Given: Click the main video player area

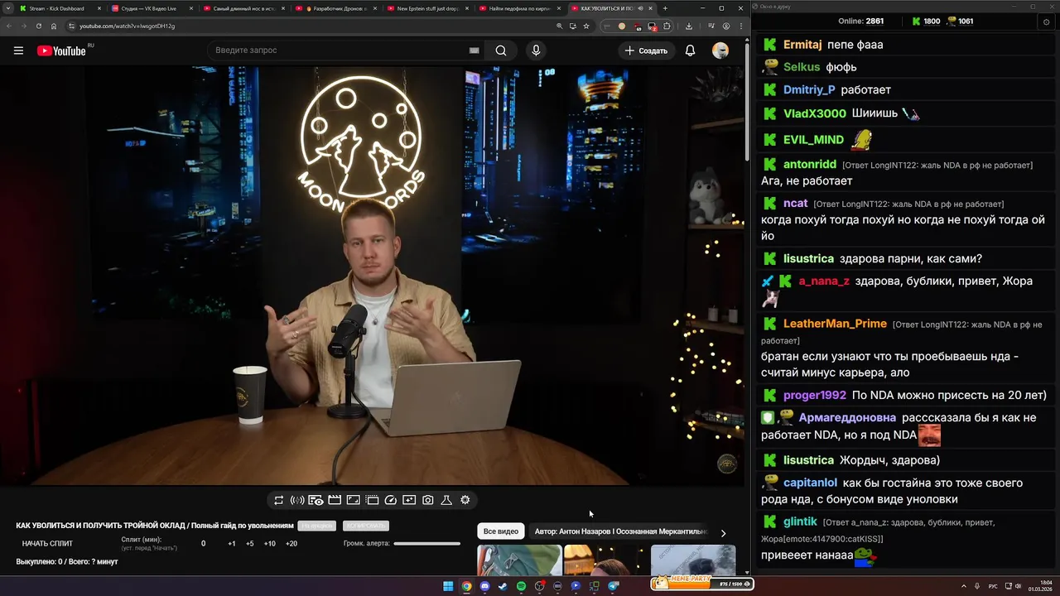Looking at the screenshot, I should coord(373,276).
